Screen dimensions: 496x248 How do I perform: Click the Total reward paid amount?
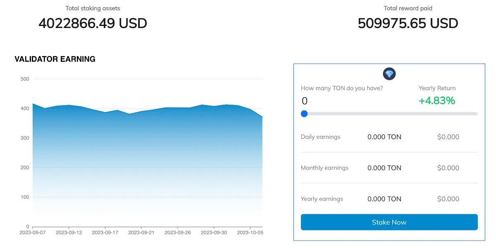pos(408,23)
